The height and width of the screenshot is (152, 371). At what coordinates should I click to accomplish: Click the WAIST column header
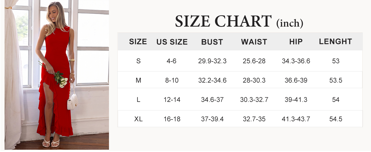click(254, 42)
